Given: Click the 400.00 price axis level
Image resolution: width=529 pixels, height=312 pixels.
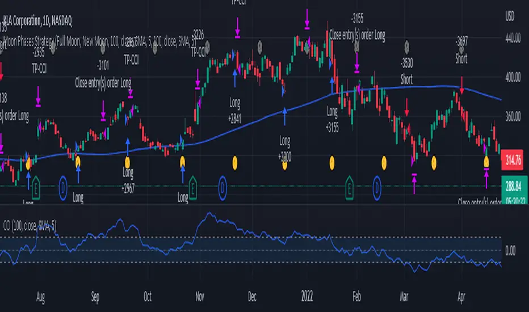Looking at the screenshot, I should point(513,77).
